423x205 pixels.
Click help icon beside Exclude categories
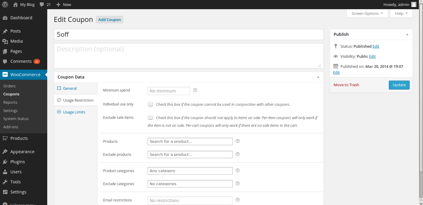(237, 183)
